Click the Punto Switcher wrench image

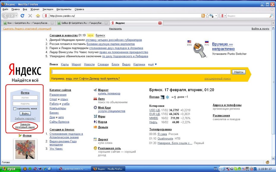click(x=200, y=50)
